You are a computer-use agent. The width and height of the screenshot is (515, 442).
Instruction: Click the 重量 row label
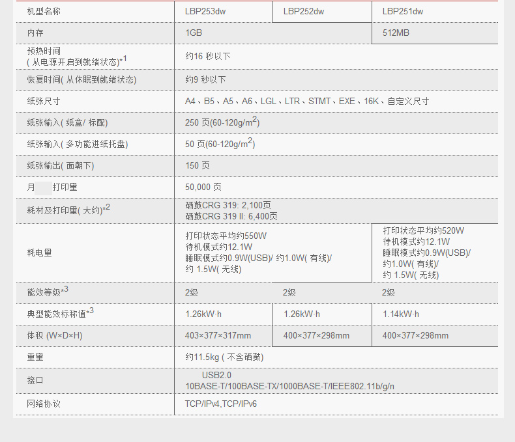coord(35,357)
